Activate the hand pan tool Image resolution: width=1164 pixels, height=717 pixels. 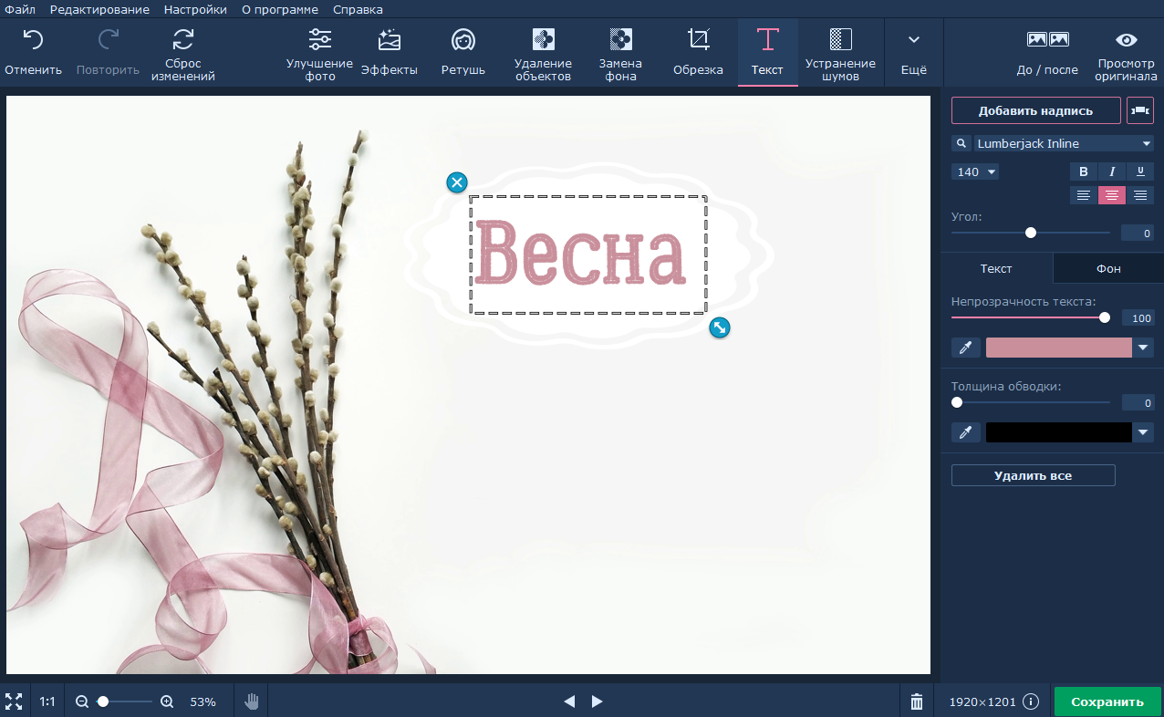pyautogui.click(x=252, y=701)
